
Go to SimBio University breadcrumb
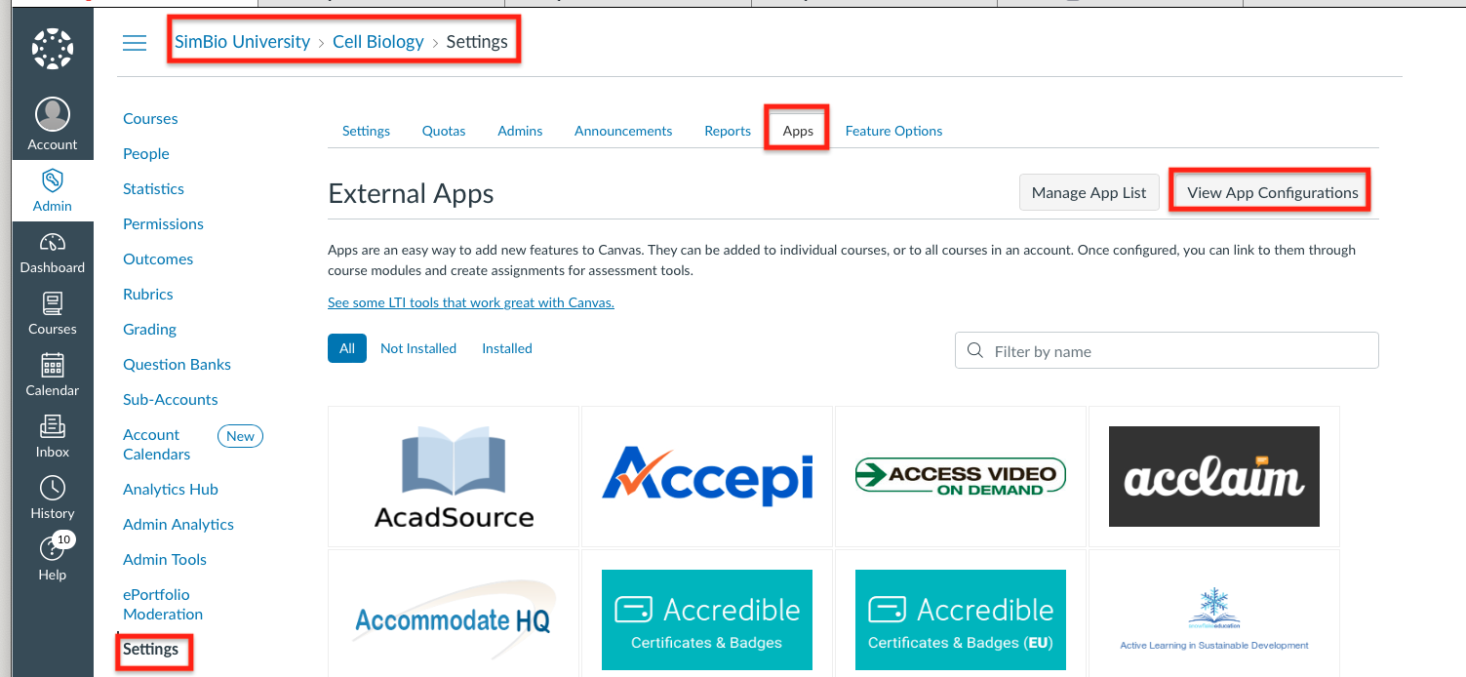242,42
